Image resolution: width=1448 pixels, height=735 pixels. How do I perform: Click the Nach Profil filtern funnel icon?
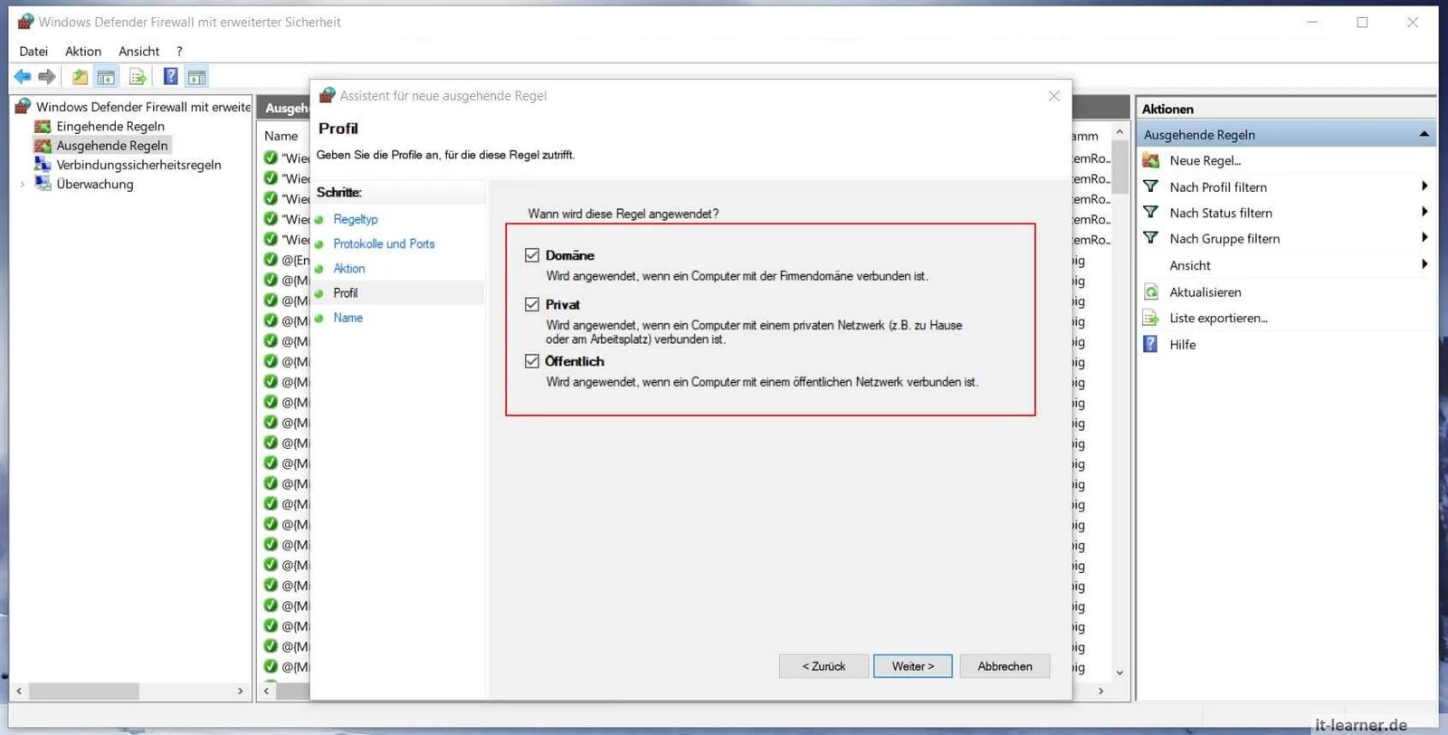click(1151, 186)
